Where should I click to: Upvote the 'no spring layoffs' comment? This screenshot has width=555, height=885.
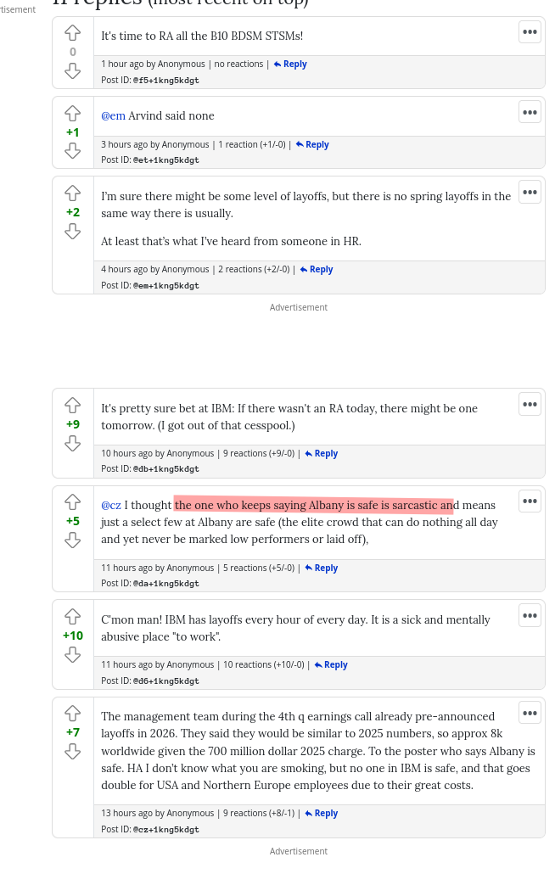coord(72,193)
